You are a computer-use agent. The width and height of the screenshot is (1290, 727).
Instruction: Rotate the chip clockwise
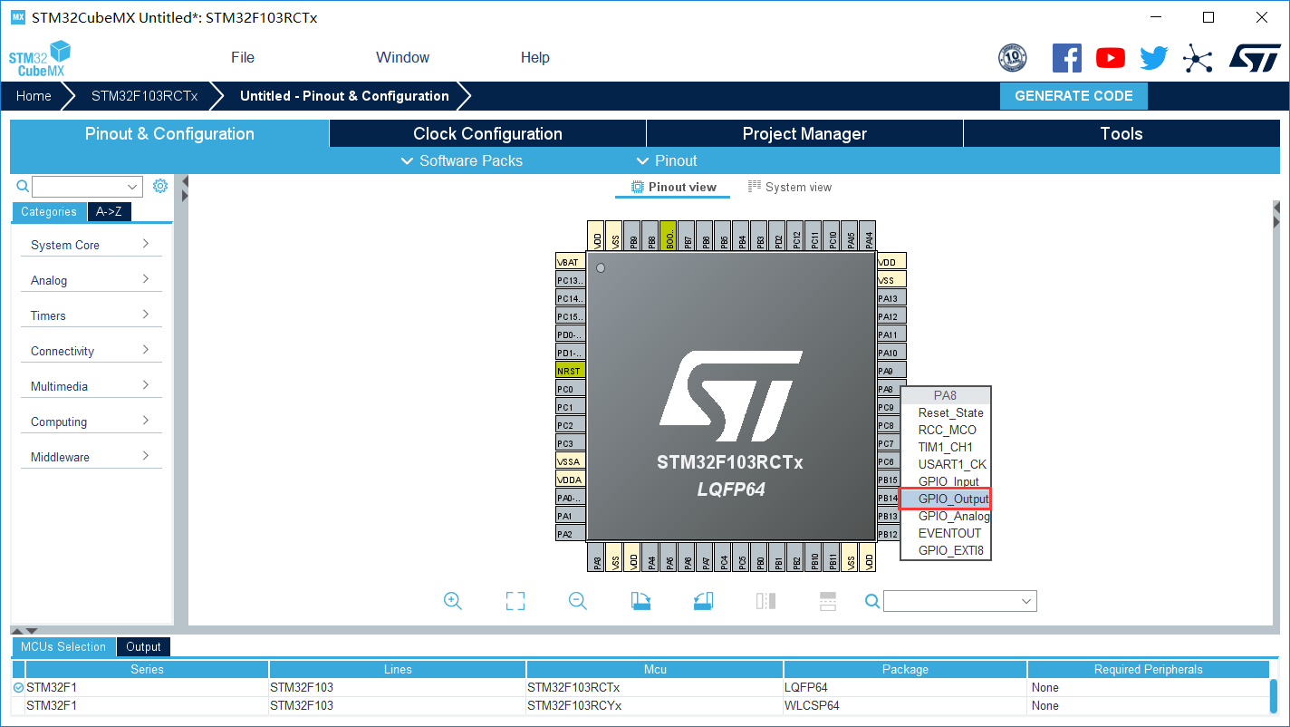(x=640, y=600)
